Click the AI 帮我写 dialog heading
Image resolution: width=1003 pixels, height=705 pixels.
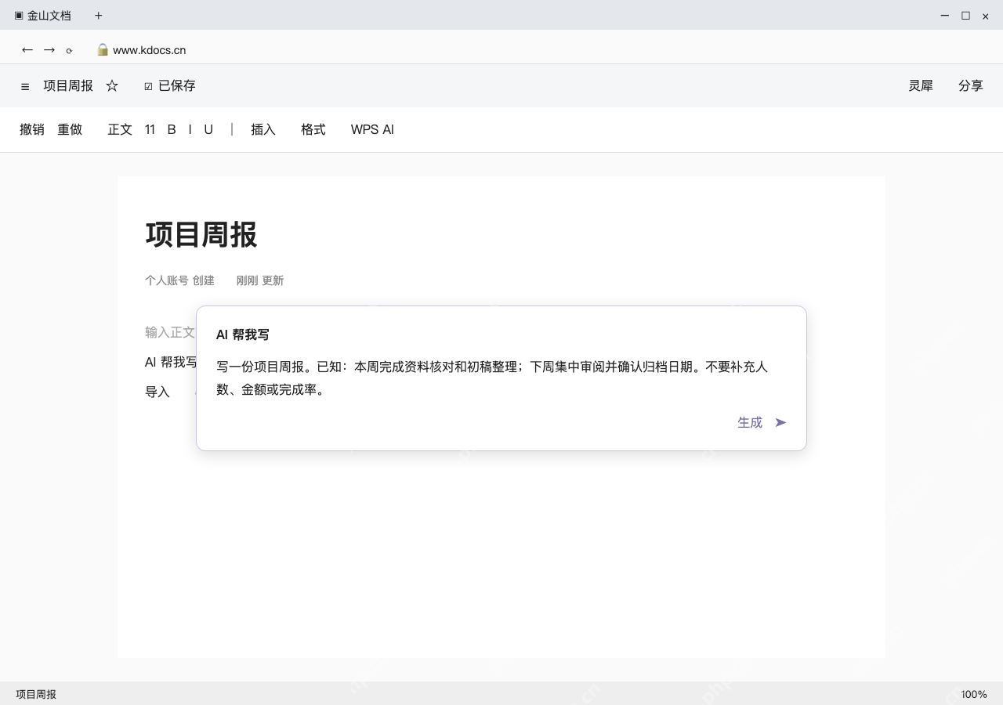[243, 335]
